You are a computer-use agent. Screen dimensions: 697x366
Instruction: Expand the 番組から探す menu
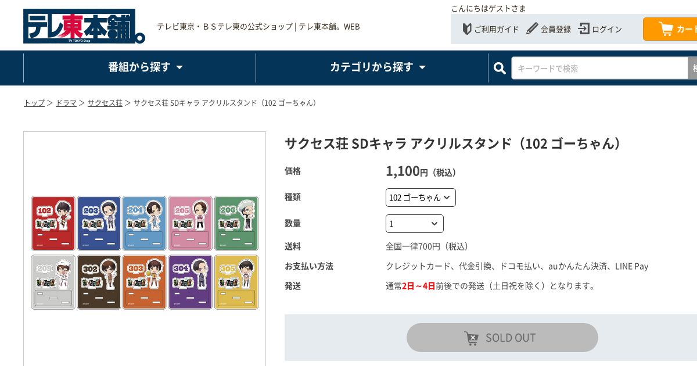tap(145, 67)
